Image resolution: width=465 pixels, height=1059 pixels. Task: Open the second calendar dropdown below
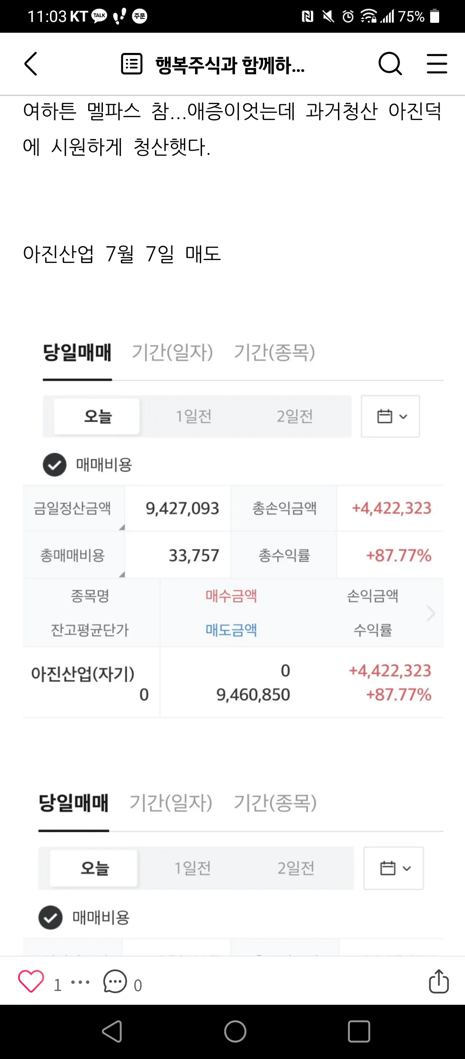point(393,868)
